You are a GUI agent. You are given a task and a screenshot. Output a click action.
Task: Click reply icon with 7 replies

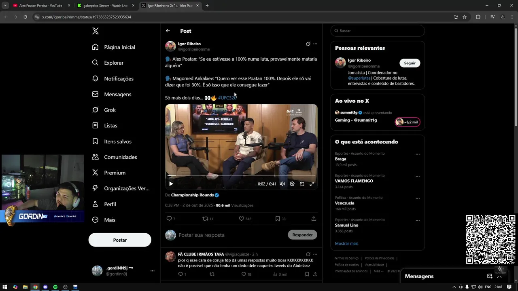171,219
